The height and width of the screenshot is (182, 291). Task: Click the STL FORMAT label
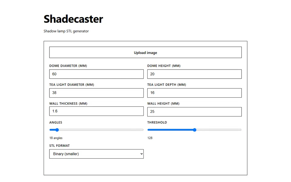click(x=59, y=146)
